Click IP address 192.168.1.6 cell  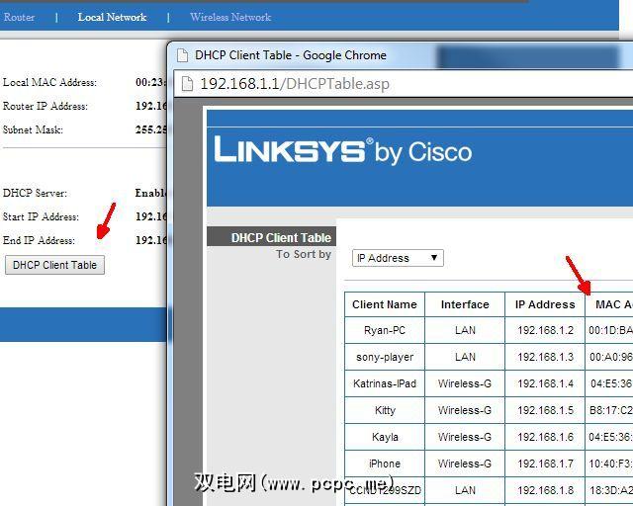pyautogui.click(x=545, y=437)
